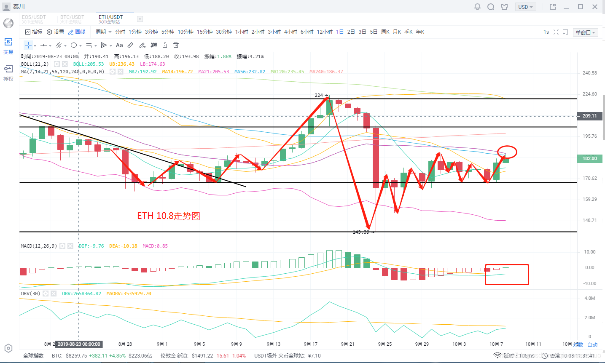Open the chat message bubble icon

[491, 7]
